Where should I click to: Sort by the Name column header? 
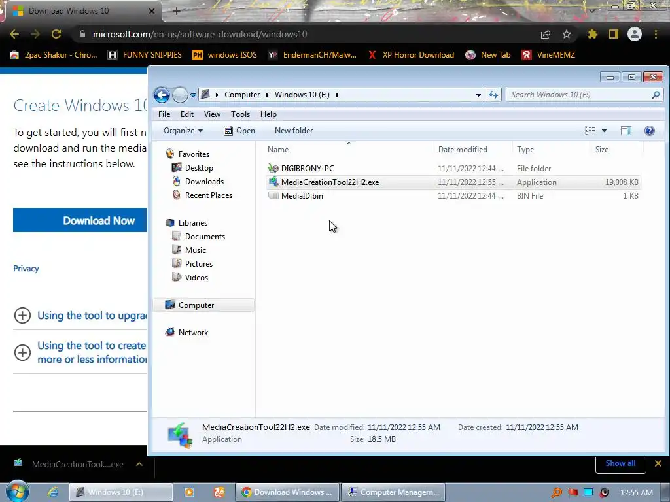pyautogui.click(x=349, y=150)
